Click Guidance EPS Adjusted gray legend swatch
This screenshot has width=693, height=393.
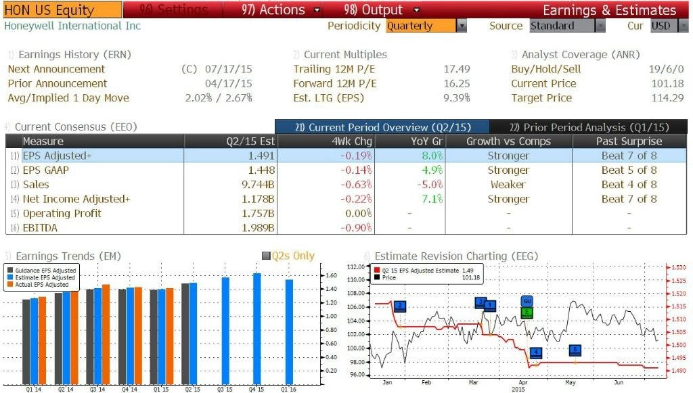(x=10, y=271)
